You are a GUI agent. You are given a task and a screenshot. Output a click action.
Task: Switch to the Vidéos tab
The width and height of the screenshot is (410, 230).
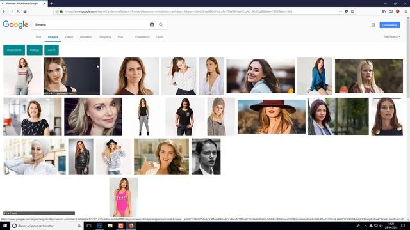click(69, 37)
